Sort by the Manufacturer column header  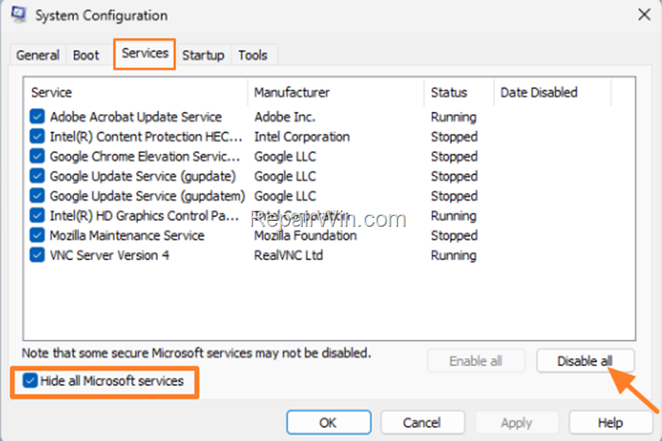[x=336, y=92]
